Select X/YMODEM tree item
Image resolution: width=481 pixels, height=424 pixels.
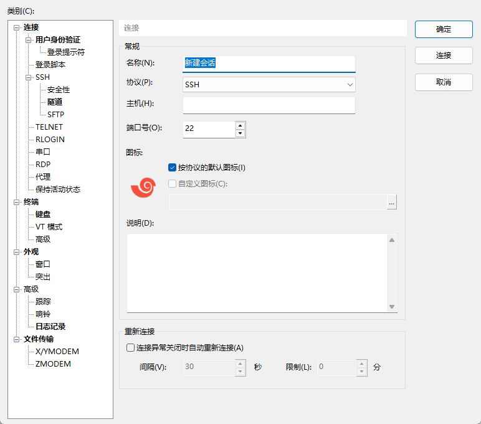click(57, 352)
